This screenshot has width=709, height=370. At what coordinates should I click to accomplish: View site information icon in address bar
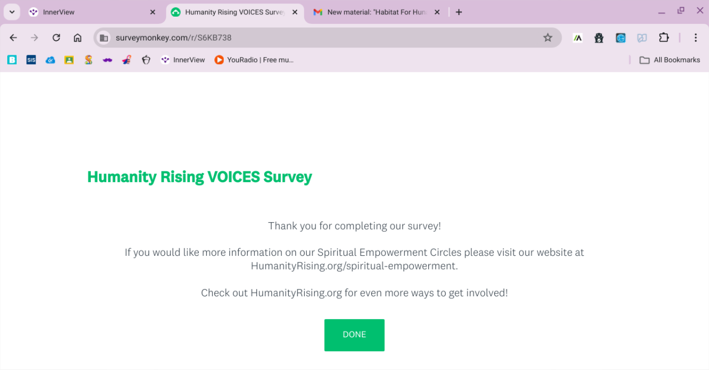tap(104, 38)
